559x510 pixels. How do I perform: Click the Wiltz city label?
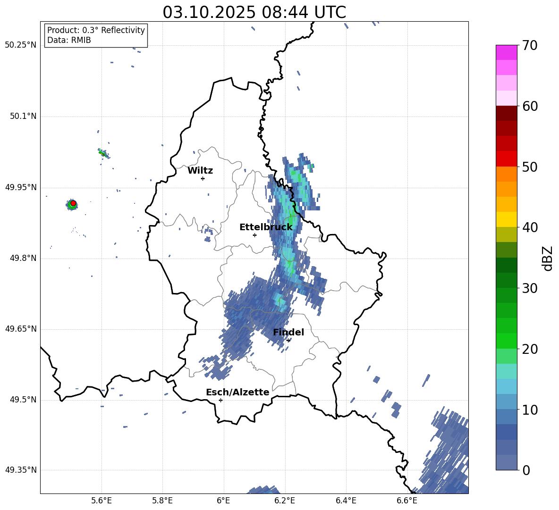click(200, 171)
